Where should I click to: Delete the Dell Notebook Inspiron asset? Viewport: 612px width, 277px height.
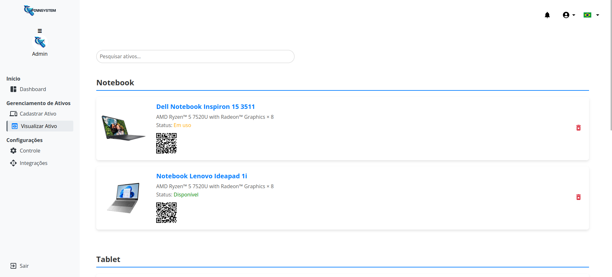tap(579, 128)
